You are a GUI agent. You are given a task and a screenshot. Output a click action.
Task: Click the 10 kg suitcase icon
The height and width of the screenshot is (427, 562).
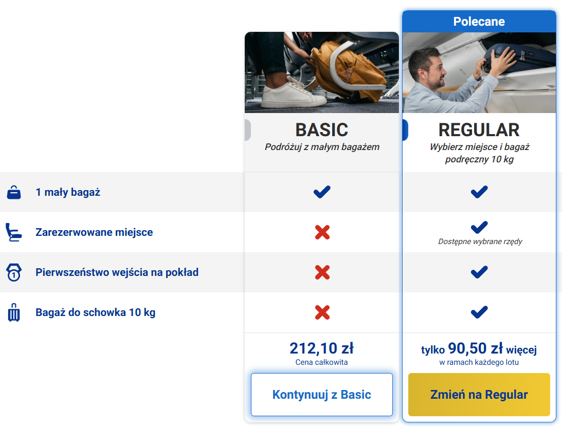point(14,312)
